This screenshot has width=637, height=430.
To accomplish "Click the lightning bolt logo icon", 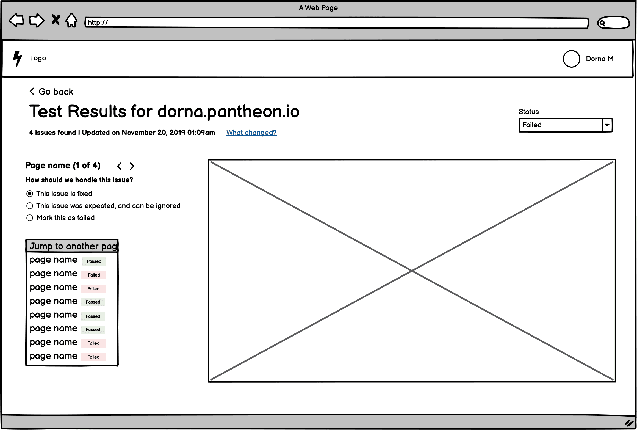I will 17,59.
